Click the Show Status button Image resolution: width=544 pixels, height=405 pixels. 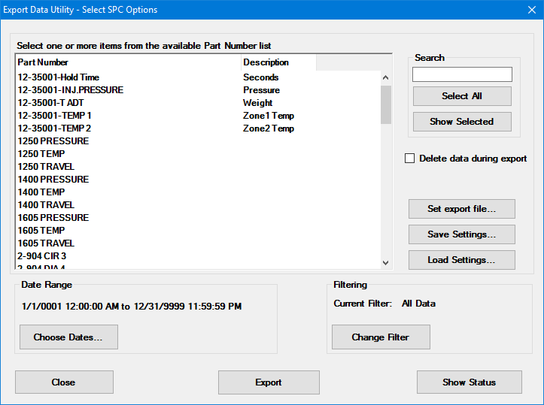tap(469, 382)
